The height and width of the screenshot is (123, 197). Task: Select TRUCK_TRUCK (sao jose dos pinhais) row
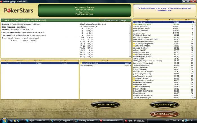click(x=163, y=61)
